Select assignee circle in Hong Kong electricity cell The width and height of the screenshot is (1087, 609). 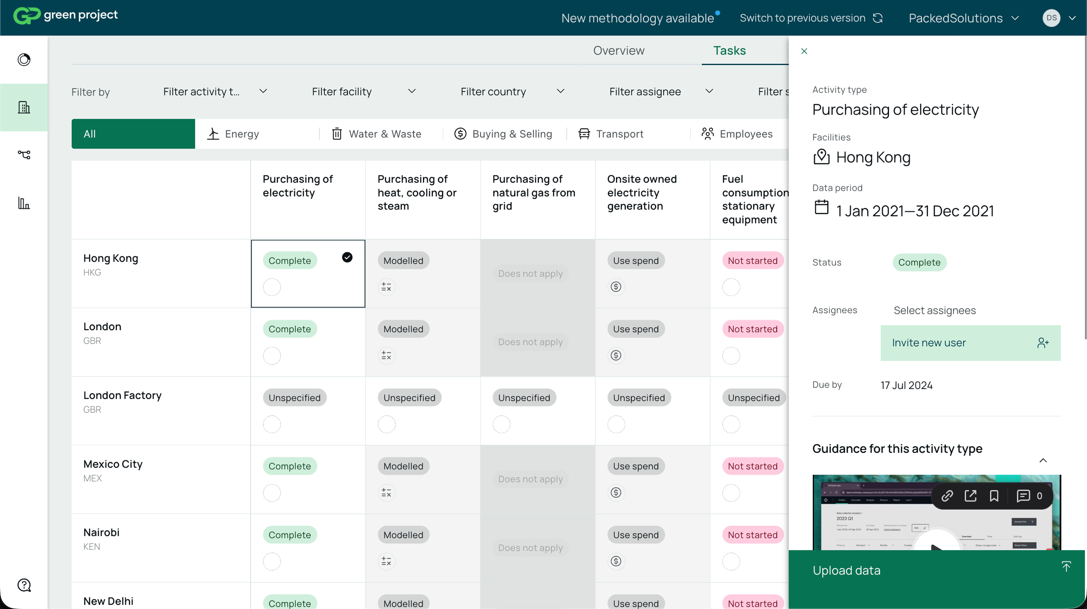pos(272,287)
